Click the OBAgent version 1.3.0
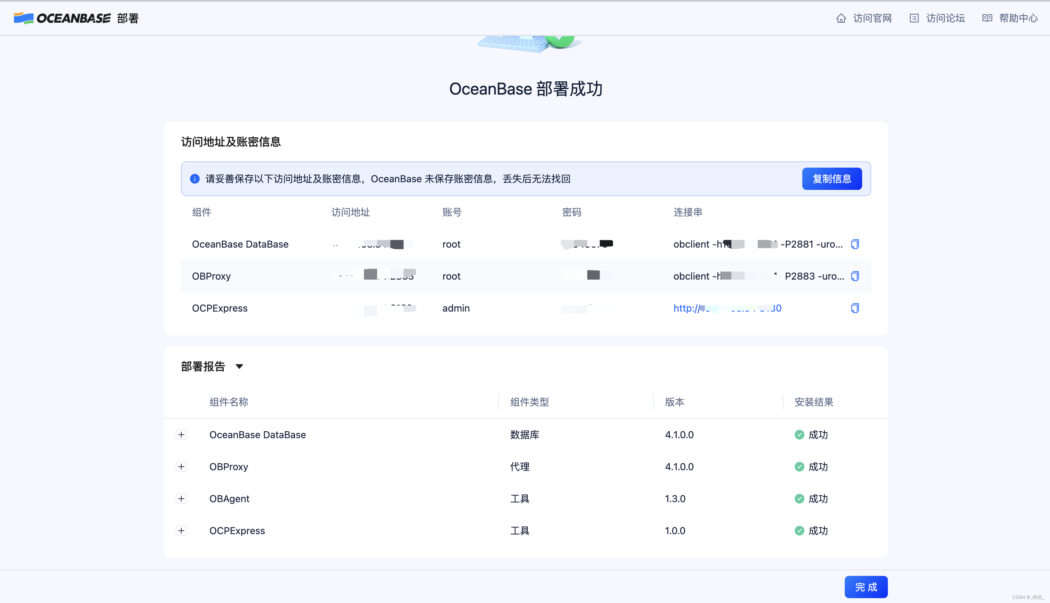This screenshot has width=1050, height=603. (x=675, y=499)
